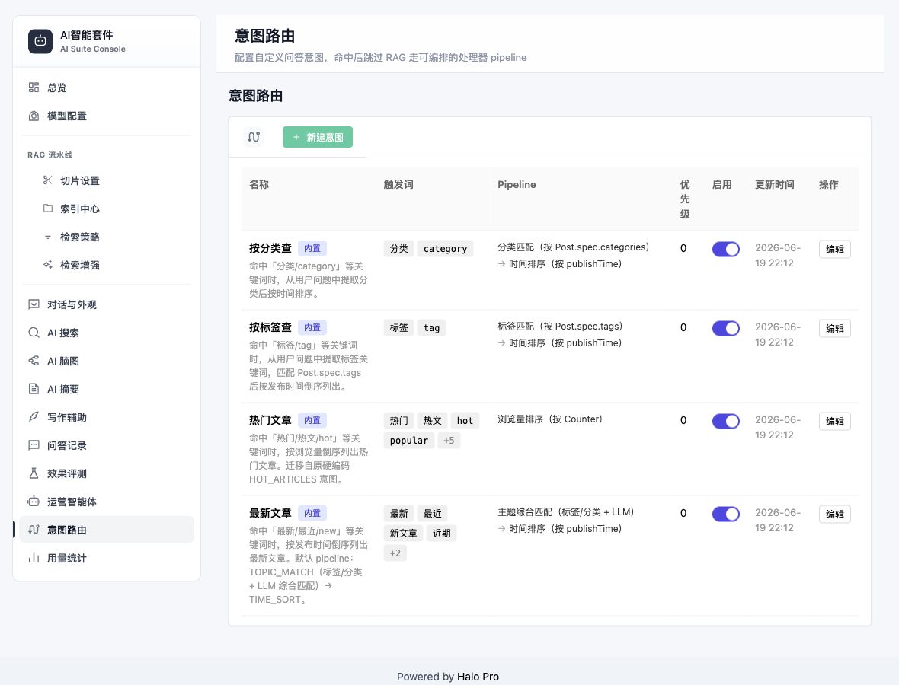Screen dimensions: 899x685
Task: Click the 内置 badge beside 按分类查
Action: click(312, 248)
